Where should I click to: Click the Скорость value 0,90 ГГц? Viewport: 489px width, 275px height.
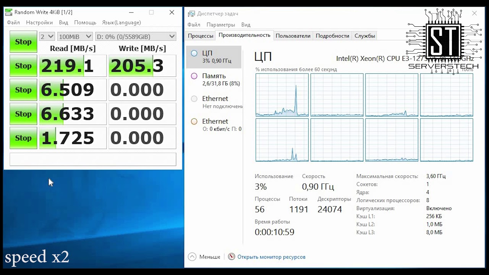318,187
